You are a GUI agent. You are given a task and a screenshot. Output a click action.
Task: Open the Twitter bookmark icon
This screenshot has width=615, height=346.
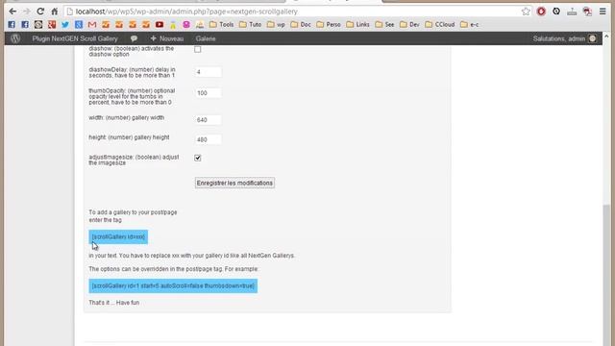click(65, 24)
